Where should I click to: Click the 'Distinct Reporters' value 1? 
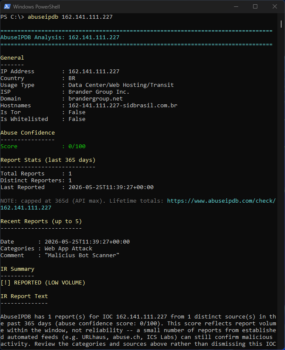pos(70,181)
